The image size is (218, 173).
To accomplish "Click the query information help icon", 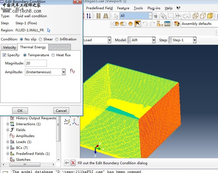I will point(178,8).
